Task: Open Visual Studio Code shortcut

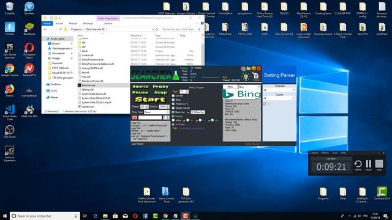Action: pyautogui.click(x=10, y=112)
